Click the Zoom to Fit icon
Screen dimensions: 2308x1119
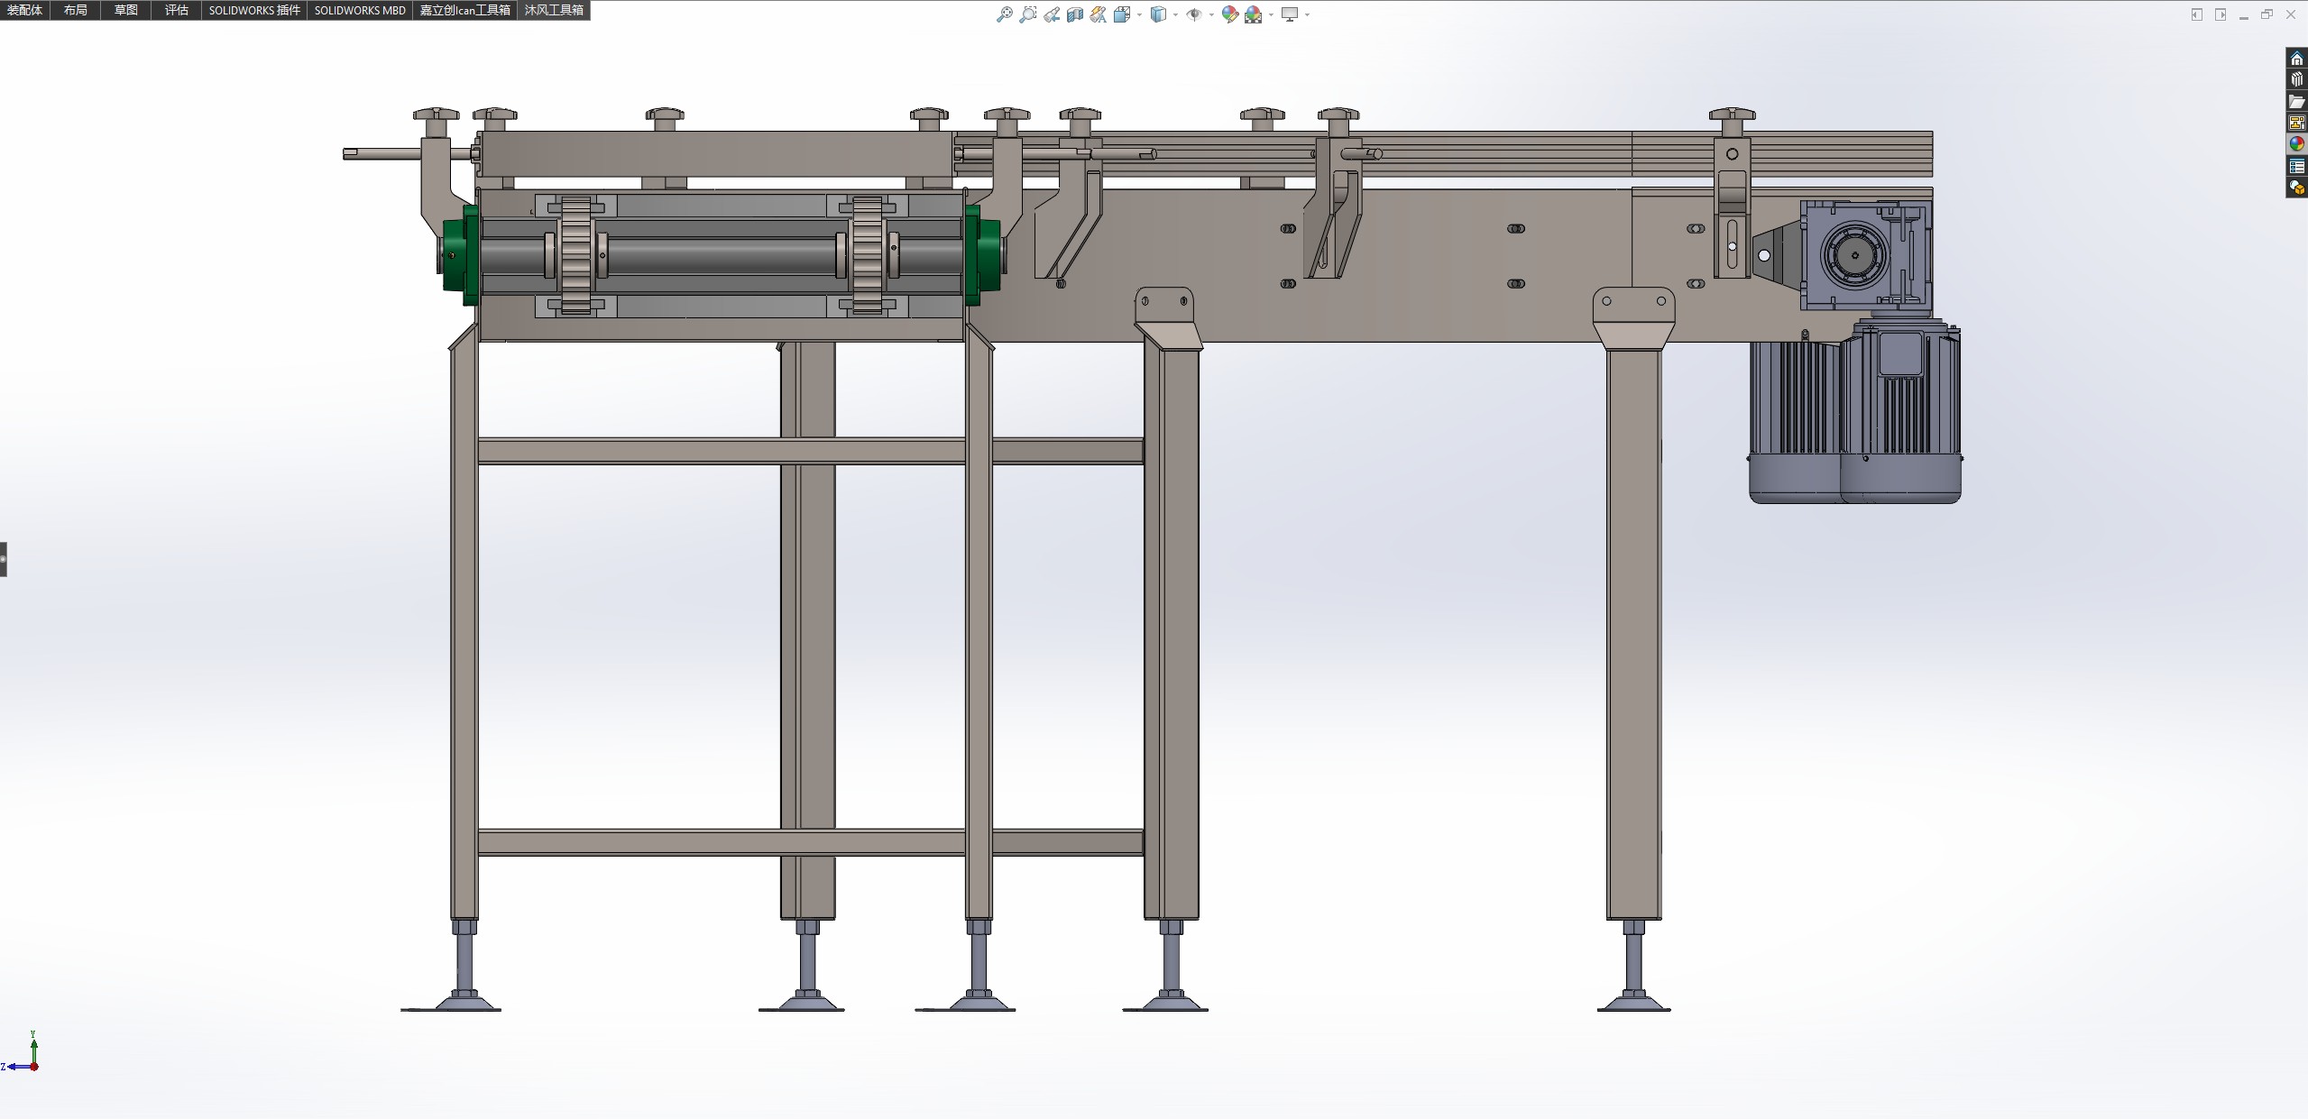click(x=1004, y=14)
